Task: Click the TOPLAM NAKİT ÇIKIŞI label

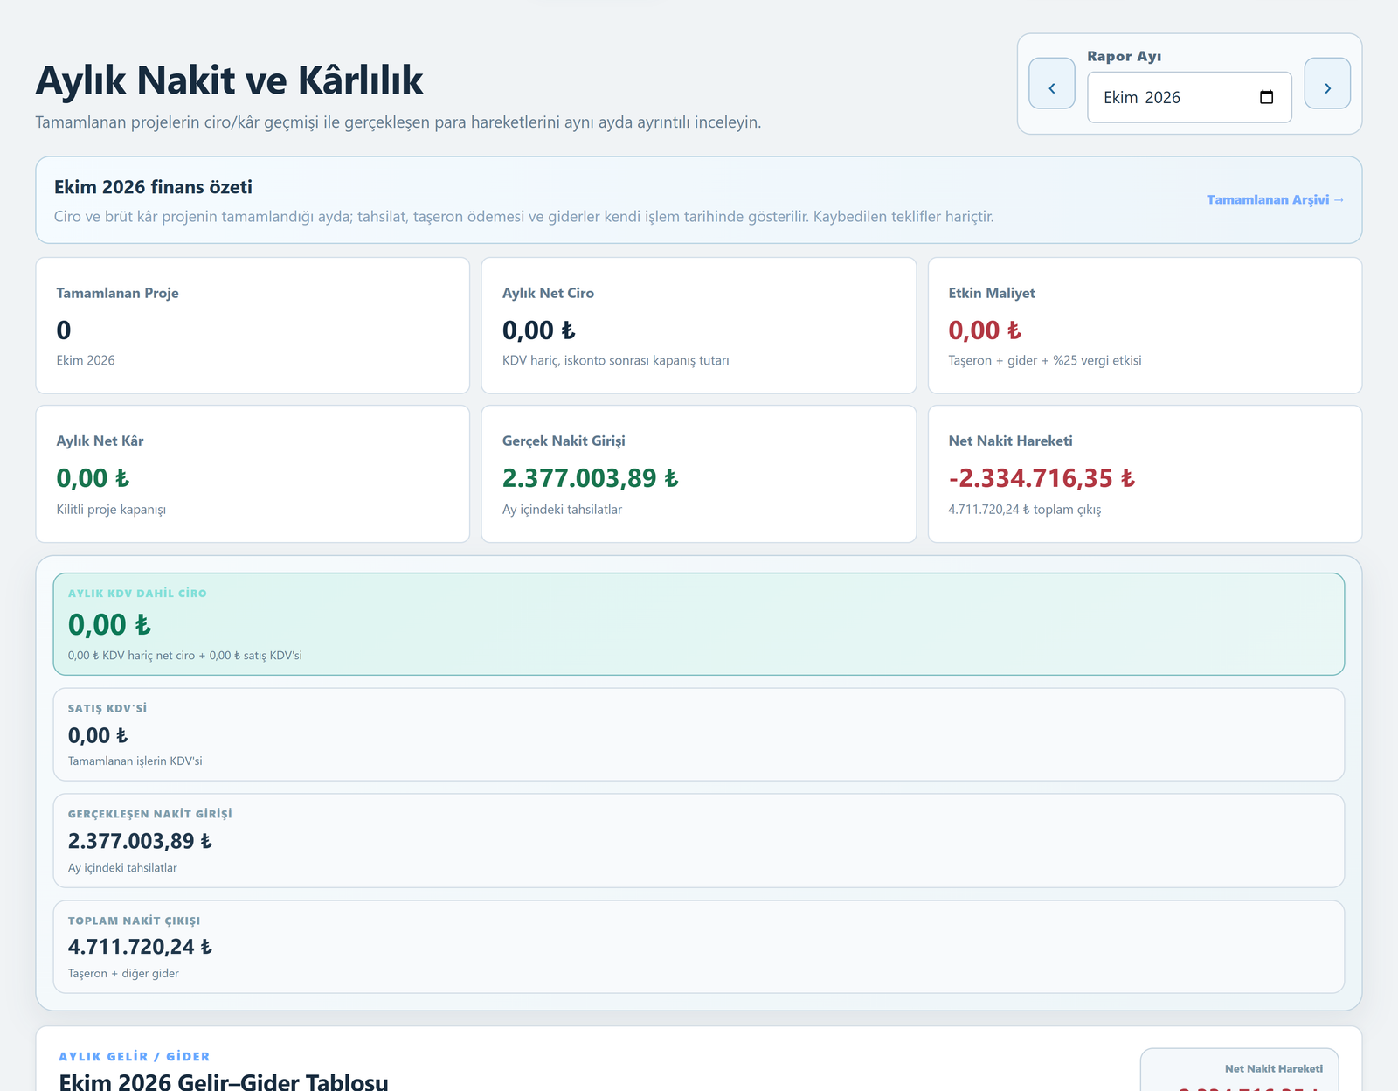Action: pos(135,921)
